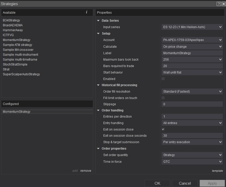The image size is (226, 187).
Task: Click the Slippage input field
Action: (x=192, y=104)
